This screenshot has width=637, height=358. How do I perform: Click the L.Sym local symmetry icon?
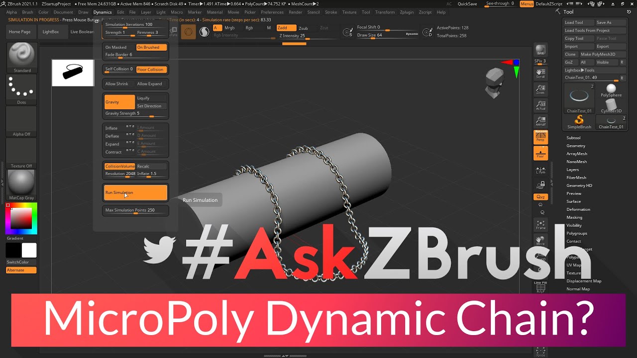click(540, 170)
